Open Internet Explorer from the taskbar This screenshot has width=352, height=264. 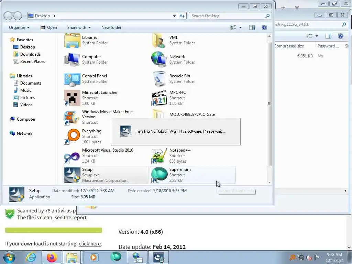(31, 257)
